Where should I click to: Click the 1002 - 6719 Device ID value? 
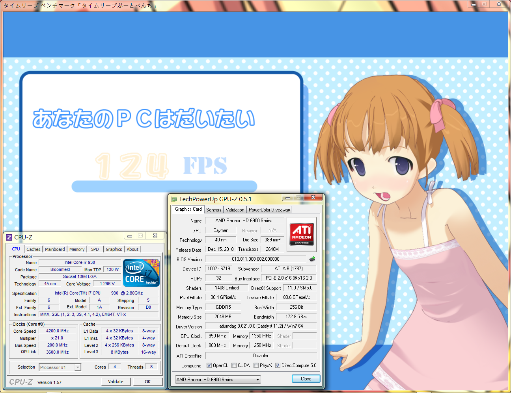click(219, 269)
